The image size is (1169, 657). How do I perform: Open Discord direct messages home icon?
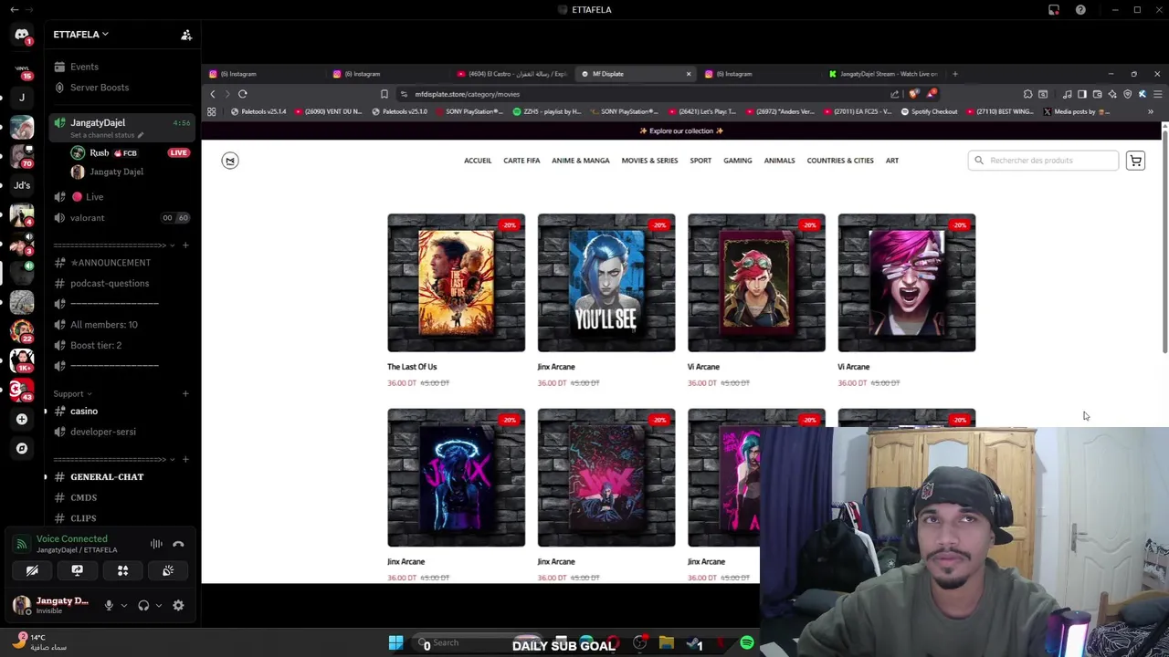click(x=22, y=36)
